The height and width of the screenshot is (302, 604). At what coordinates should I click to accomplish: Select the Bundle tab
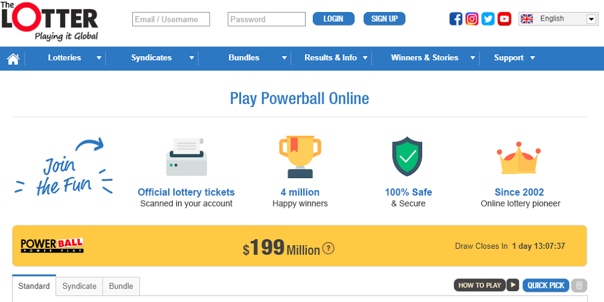pyautogui.click(x=121, y=286)
